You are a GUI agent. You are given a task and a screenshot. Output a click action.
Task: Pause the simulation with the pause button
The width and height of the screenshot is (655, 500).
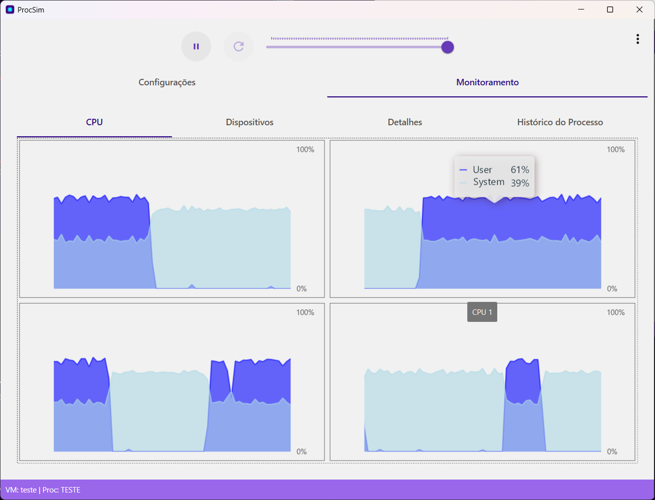tap(196, 46)
